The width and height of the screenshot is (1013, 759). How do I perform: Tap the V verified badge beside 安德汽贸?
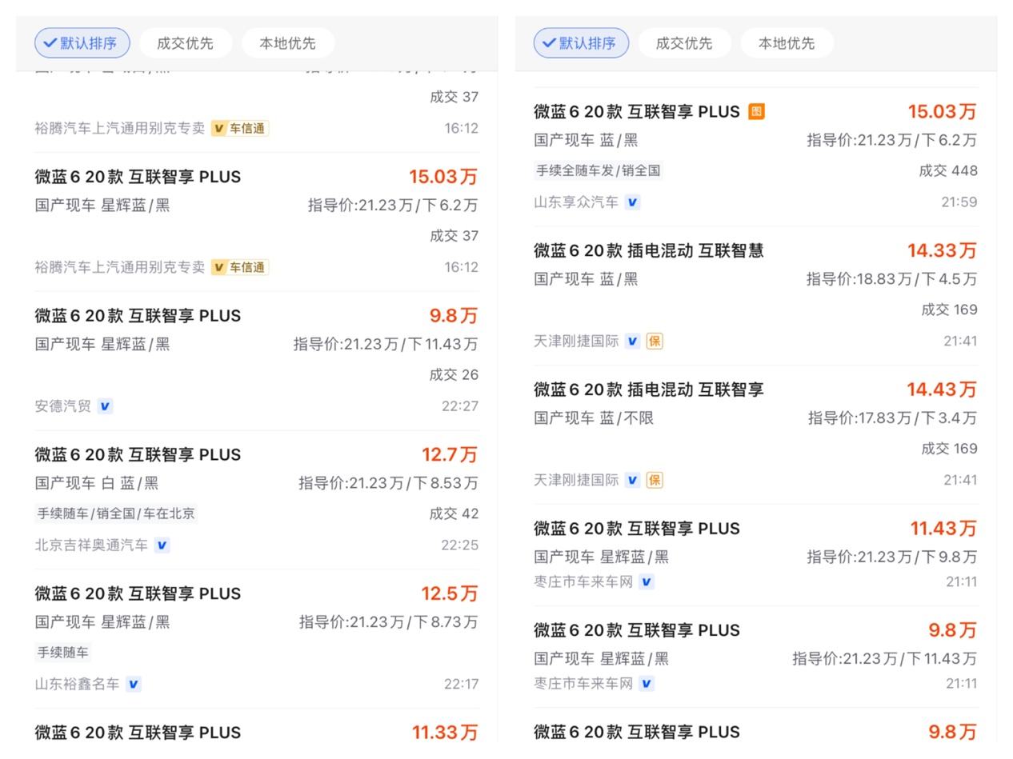click(x=105, y=406)
